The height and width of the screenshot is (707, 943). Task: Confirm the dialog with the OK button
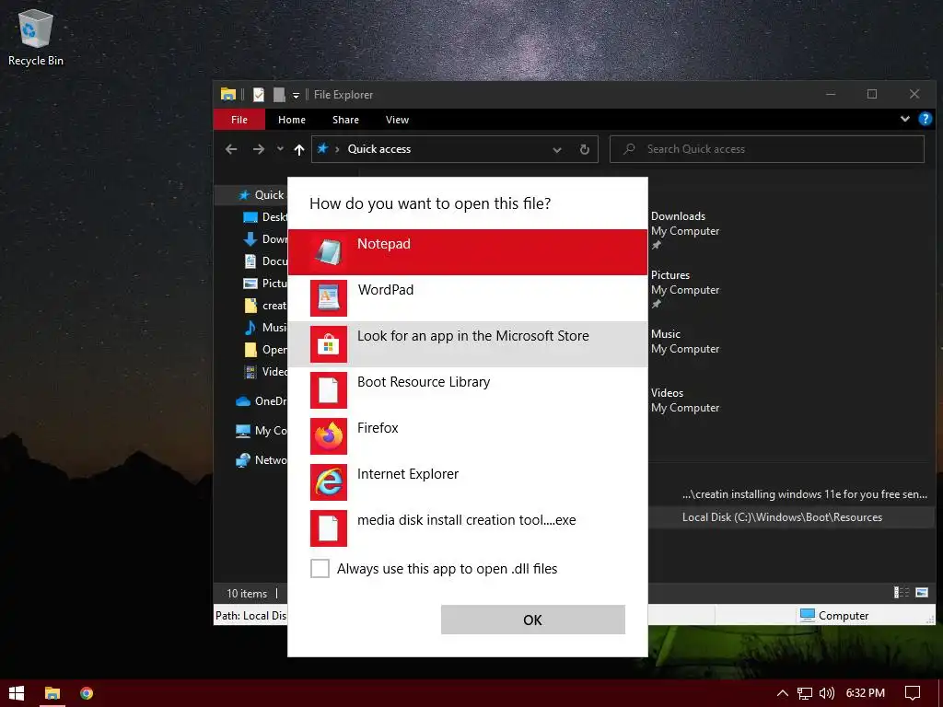click(533, 620)
